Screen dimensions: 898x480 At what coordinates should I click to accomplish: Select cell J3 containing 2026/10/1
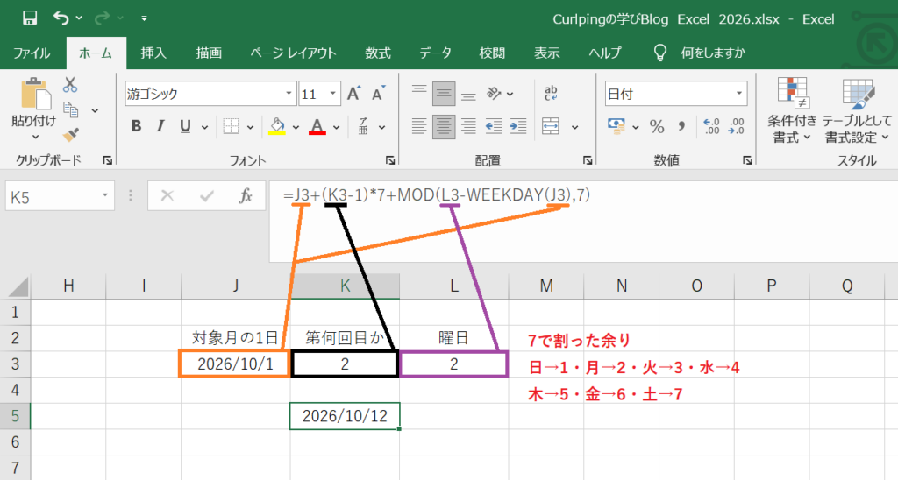pyautogui.click(x=235, y=364)
